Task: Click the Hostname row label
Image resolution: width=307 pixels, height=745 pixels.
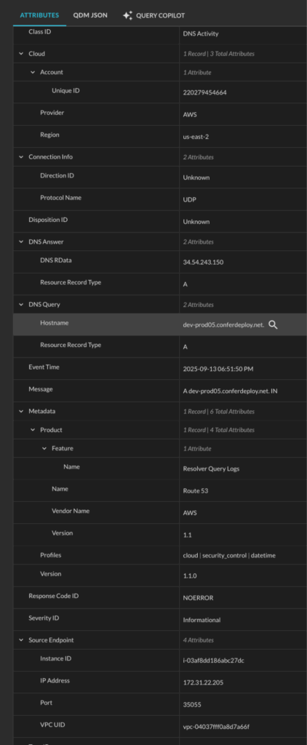Action: click(x=54, y=322)
